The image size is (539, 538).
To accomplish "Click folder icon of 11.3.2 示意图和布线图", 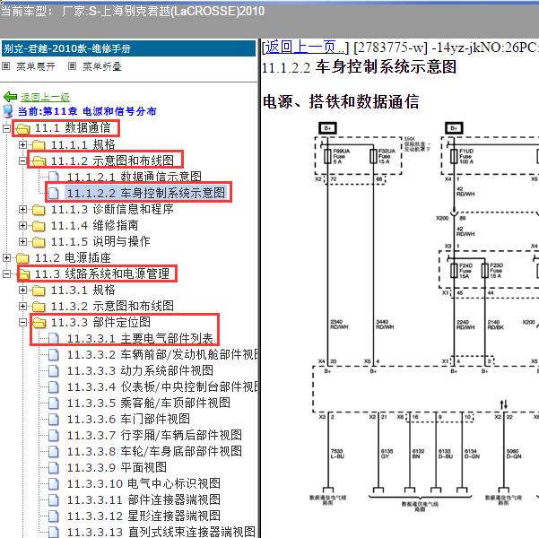I will [x=39, y=307].
